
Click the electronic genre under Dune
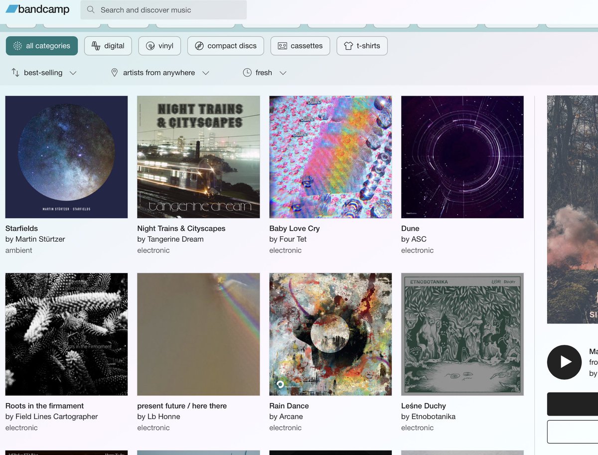(x=418, y=250)
